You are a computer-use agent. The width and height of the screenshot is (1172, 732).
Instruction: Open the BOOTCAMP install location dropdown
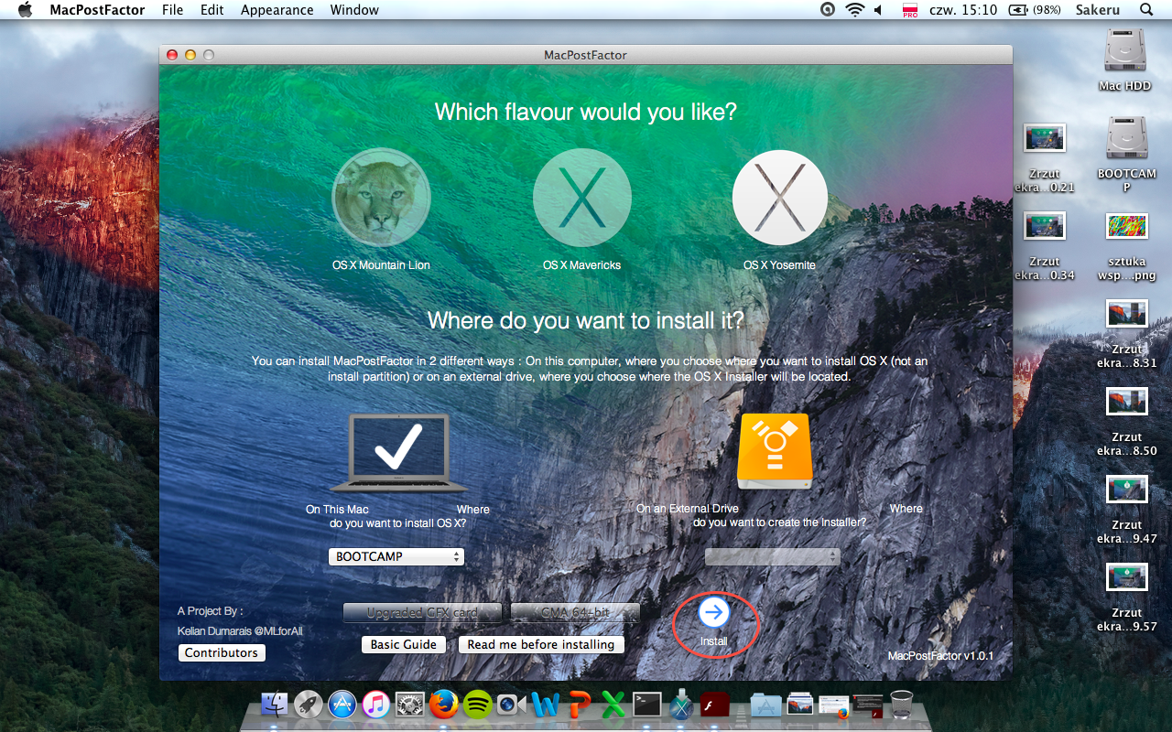pos(396,556)
